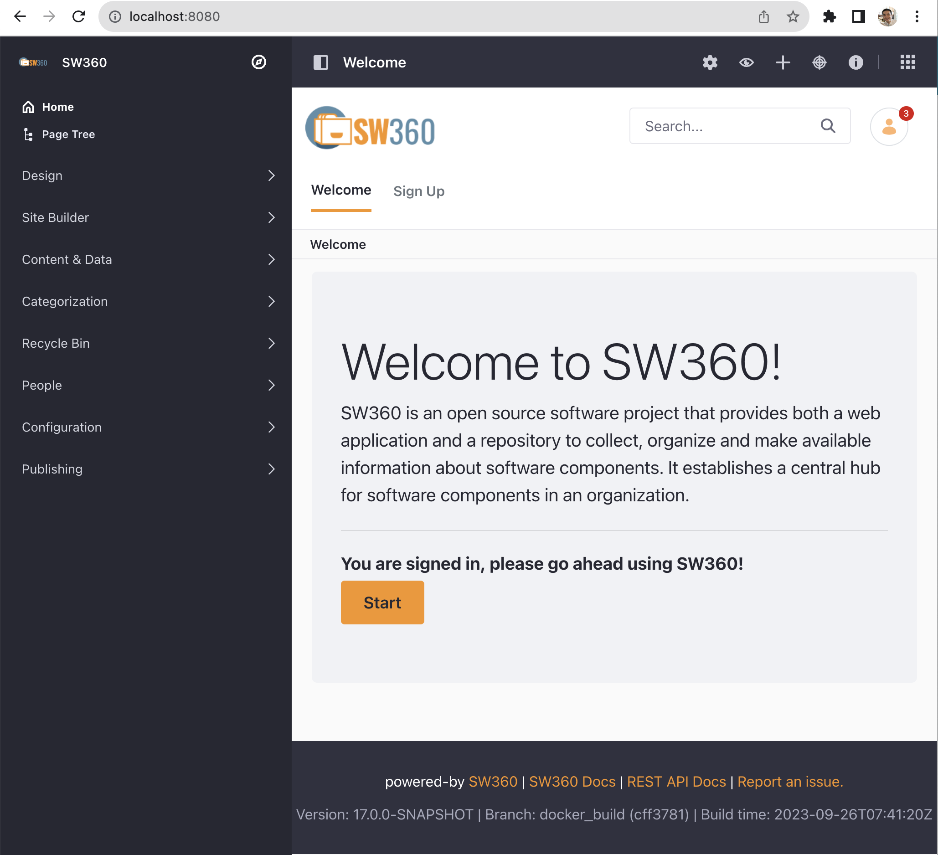Bookmark page with browser star icon
This screenshot has height=855, width=938.
pyautogui.click(x=792, y=17)
